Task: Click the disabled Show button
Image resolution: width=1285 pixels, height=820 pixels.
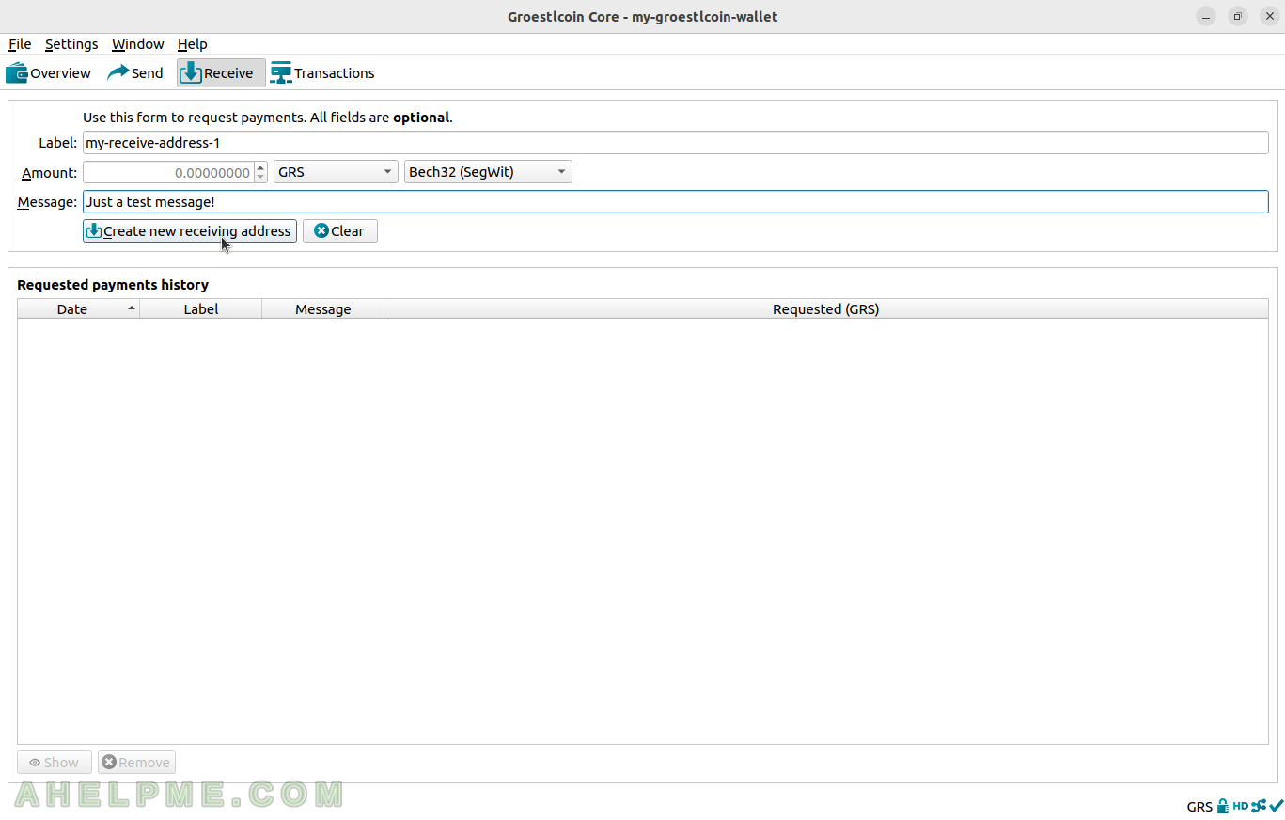Action: [x=55, y=763]
